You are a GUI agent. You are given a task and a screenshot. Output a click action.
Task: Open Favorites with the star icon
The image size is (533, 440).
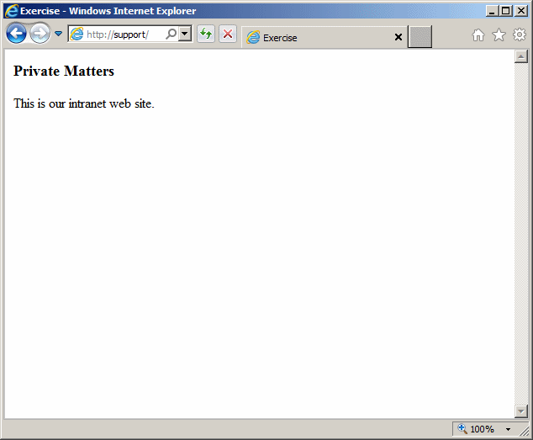[499, 34]
